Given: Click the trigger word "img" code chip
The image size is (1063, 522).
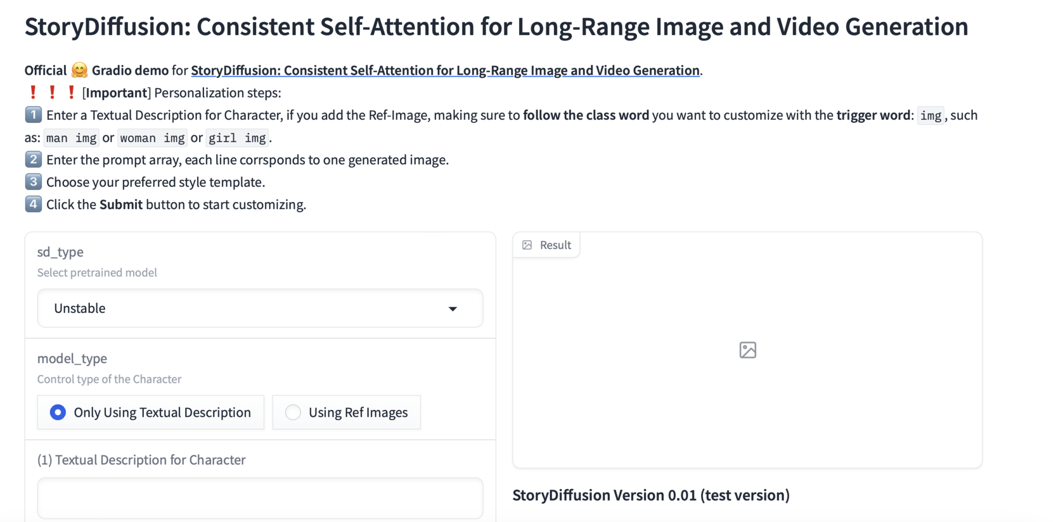Looking at the screenshot, I should point(930,115).
